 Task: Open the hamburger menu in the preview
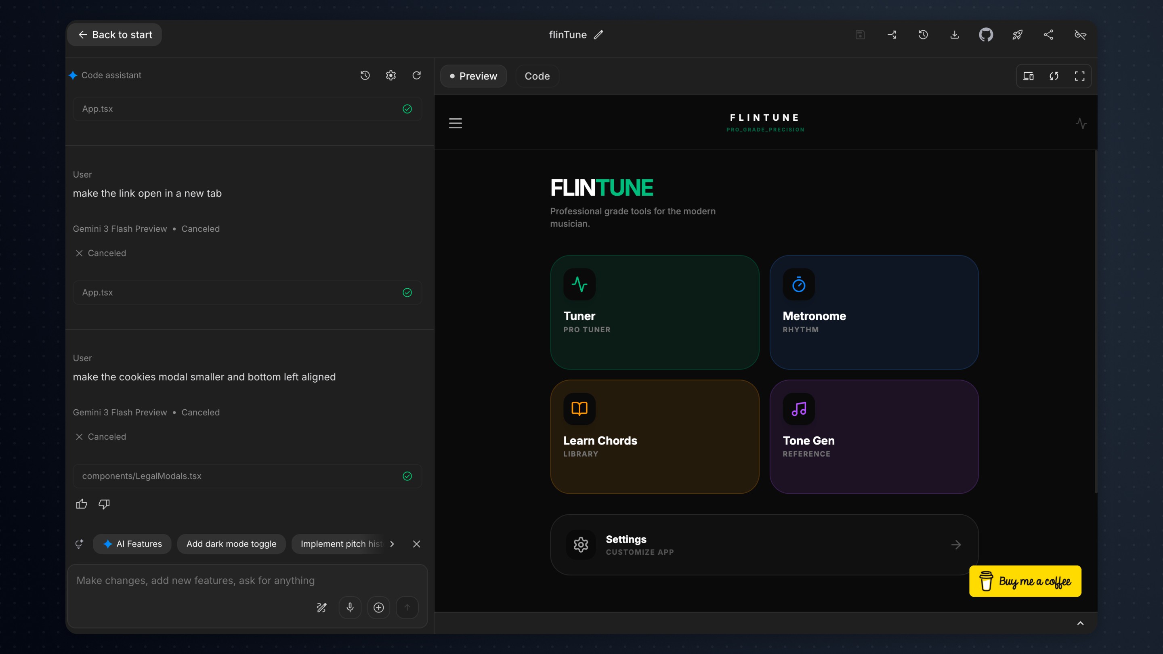coord(455,123)
